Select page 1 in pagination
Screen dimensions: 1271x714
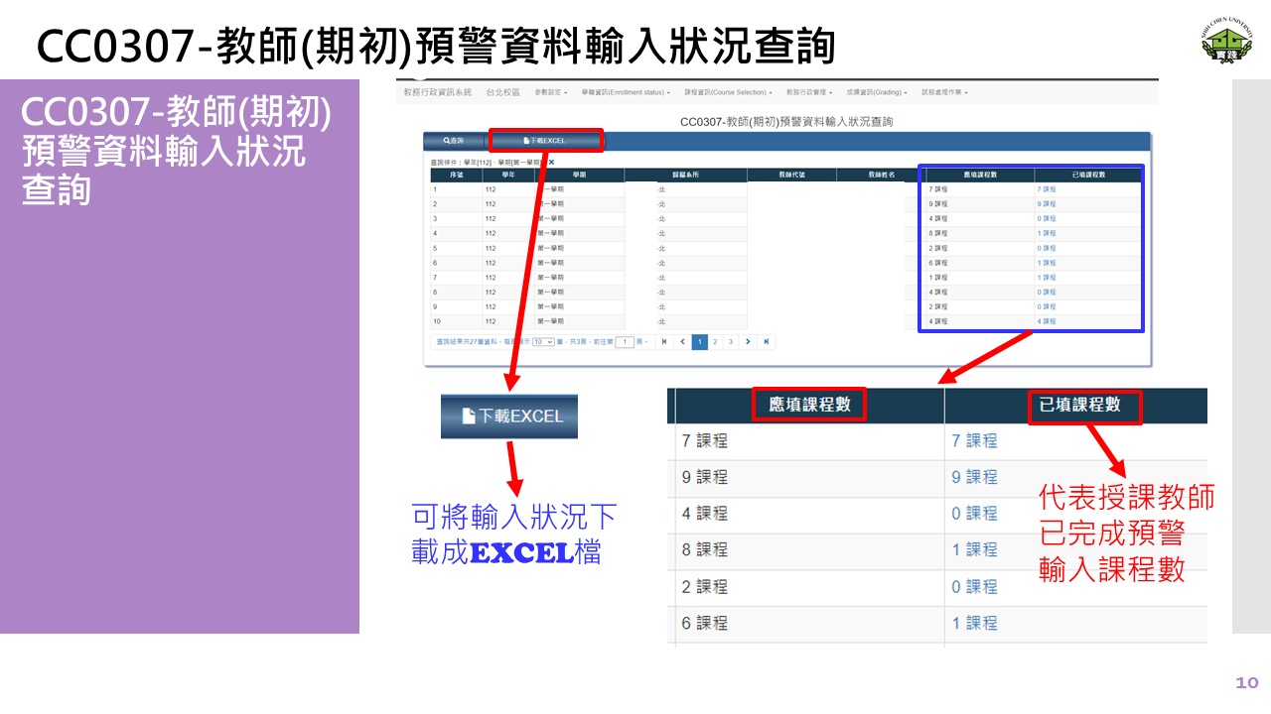(699, 342)
